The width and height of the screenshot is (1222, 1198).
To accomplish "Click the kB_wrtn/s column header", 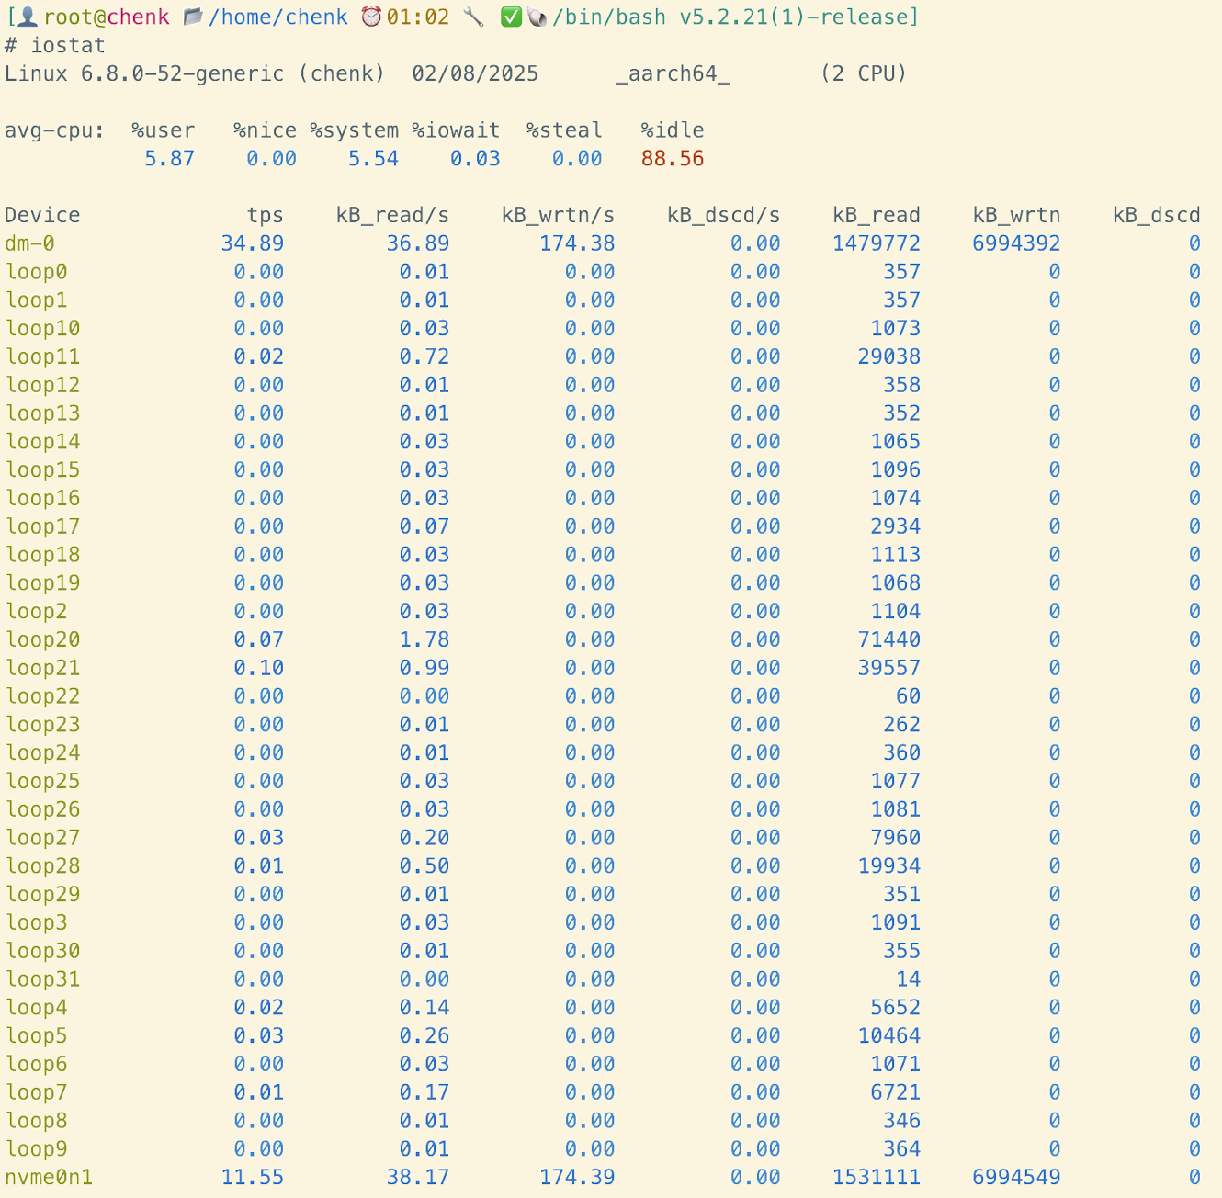I will 558,216.
